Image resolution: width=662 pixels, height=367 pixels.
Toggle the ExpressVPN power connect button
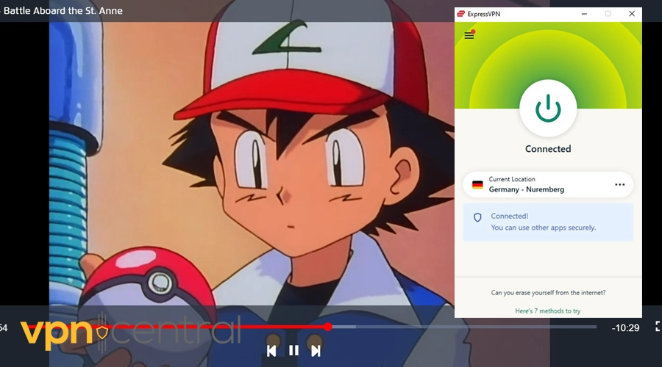tap(548, 109)
